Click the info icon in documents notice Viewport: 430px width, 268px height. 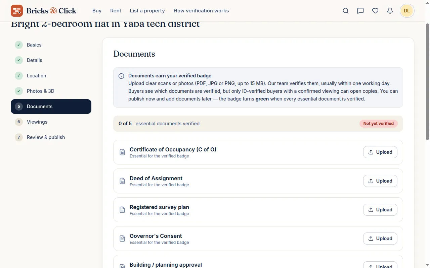pos(121,76)
